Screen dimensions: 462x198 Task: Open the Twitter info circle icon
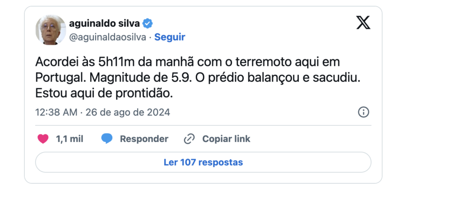pos(364,112)
